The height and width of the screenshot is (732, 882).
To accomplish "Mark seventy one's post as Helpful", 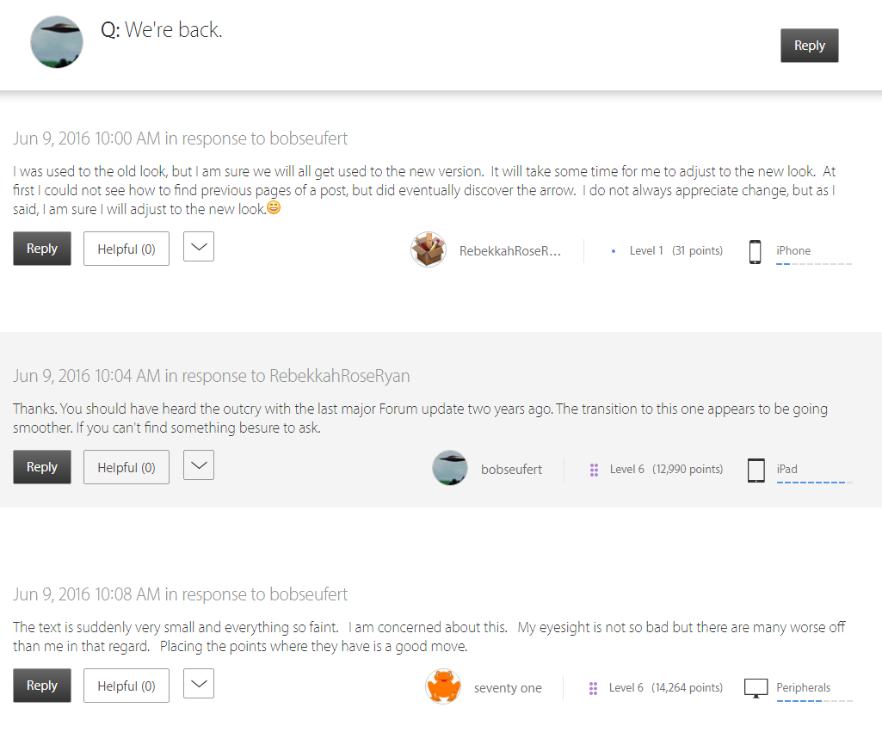I will point(126,686).
